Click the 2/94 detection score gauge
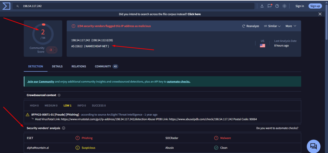This screenshot has height=153, width=328. click(43, 34)
